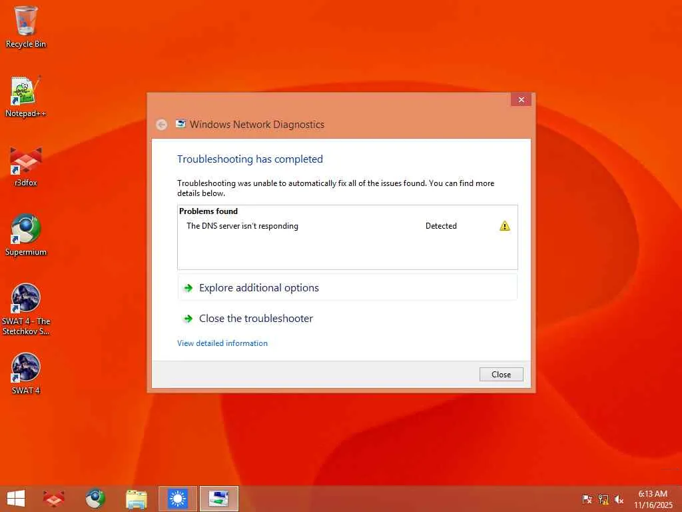The image size is (682, 512).
Task: Click the 'Problems found' header
Action: click(208, 211)
